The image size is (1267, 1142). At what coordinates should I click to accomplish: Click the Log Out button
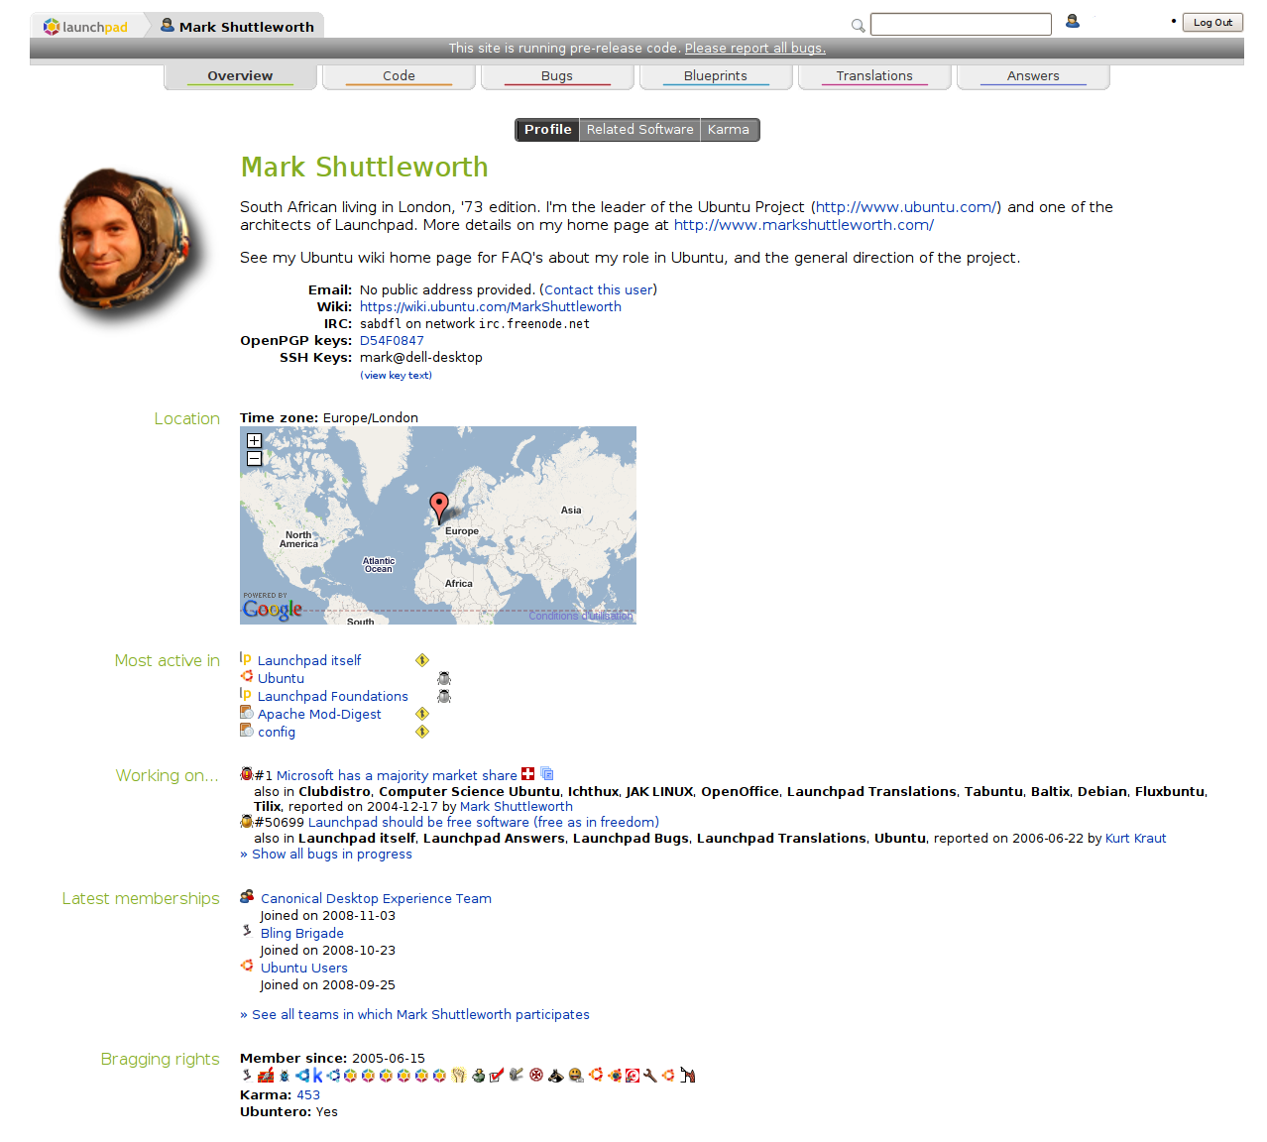coord(1212,23)
